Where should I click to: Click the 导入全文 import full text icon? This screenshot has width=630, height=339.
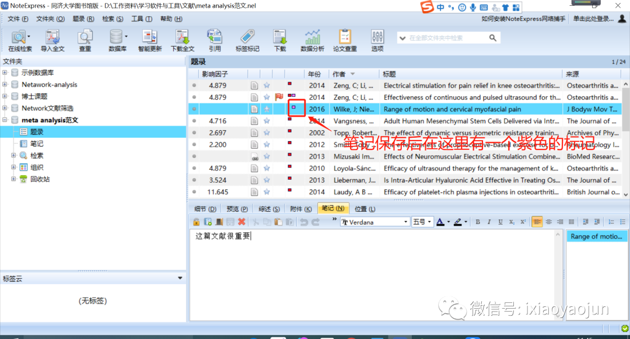coord(52,41)
